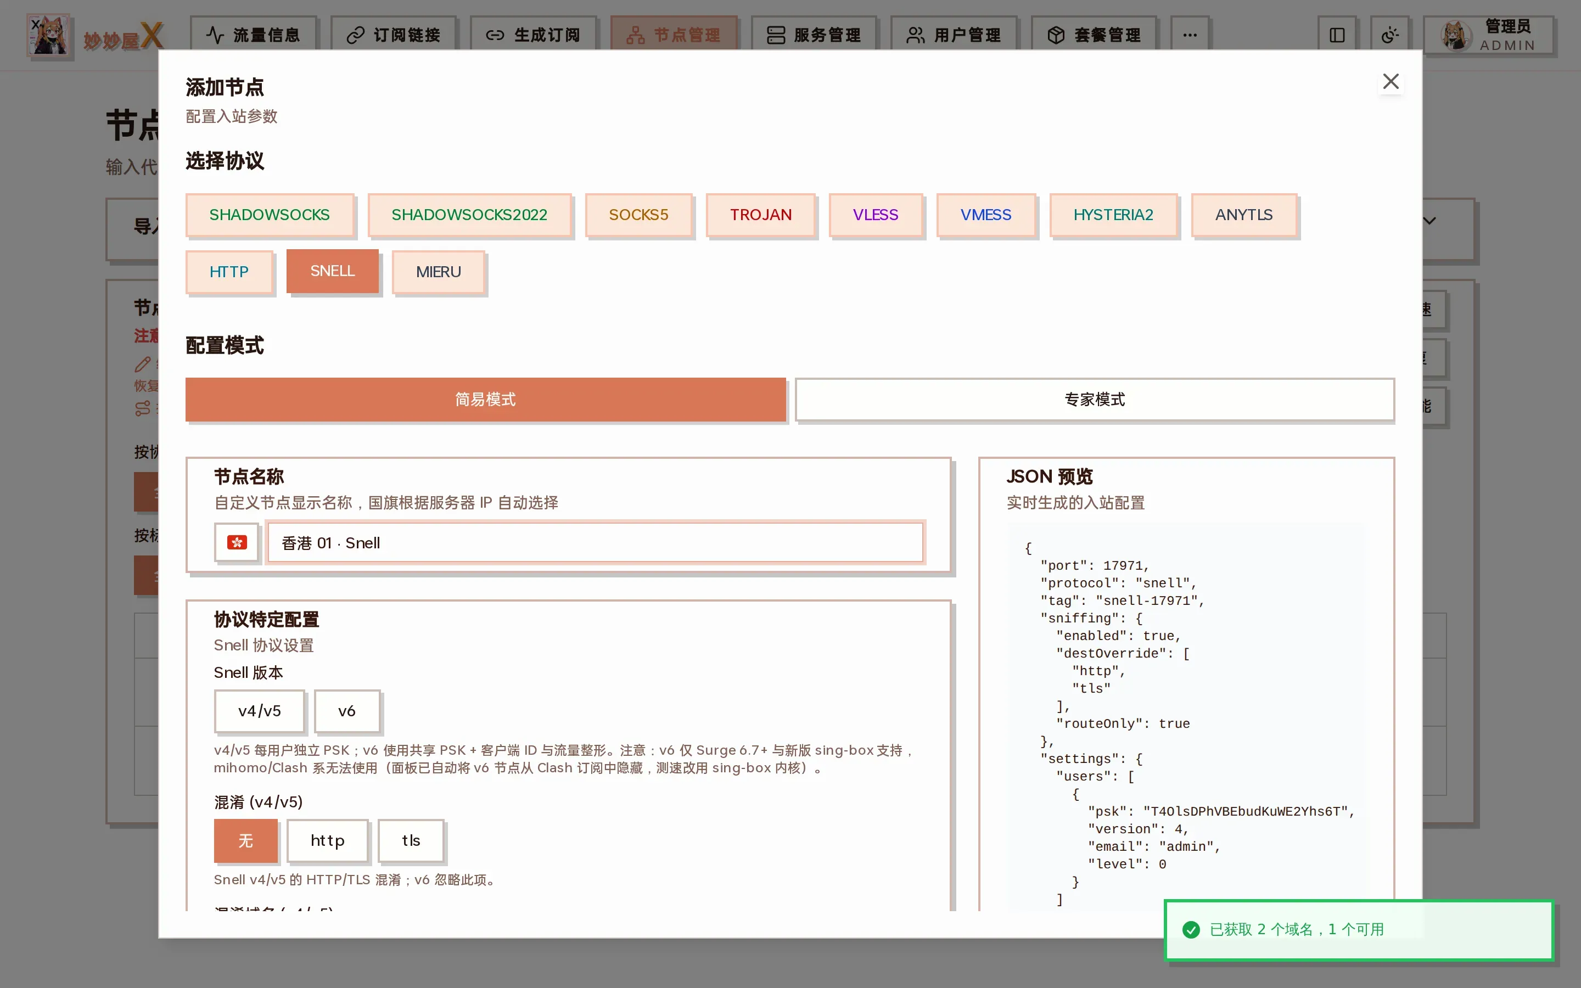The image size is (1581, 988).
Task: Open 流量信息 in top navigation
Action: [254, 35]
